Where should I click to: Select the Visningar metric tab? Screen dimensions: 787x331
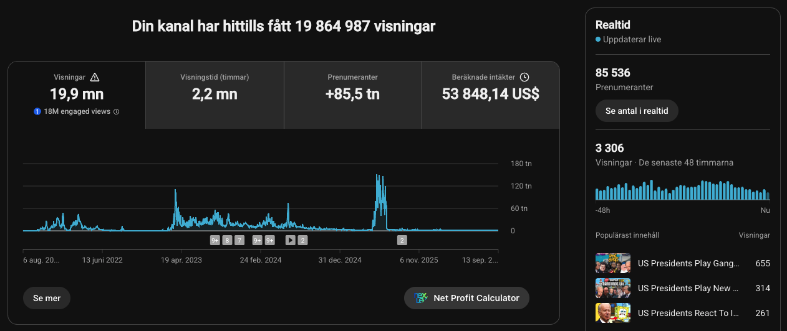click(77, 95)
